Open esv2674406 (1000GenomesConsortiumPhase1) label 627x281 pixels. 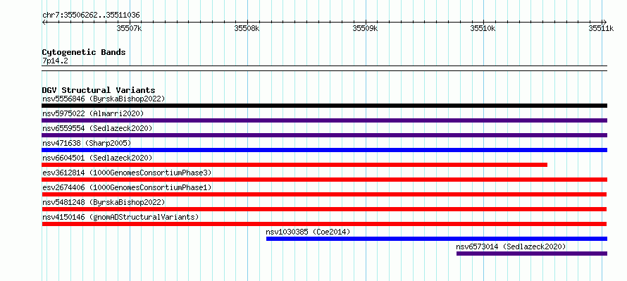127,187
